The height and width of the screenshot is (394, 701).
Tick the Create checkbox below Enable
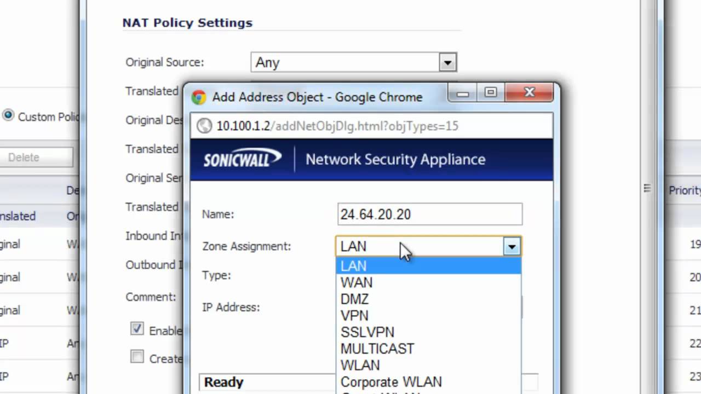pyautogui.click(x=137, y=357)
